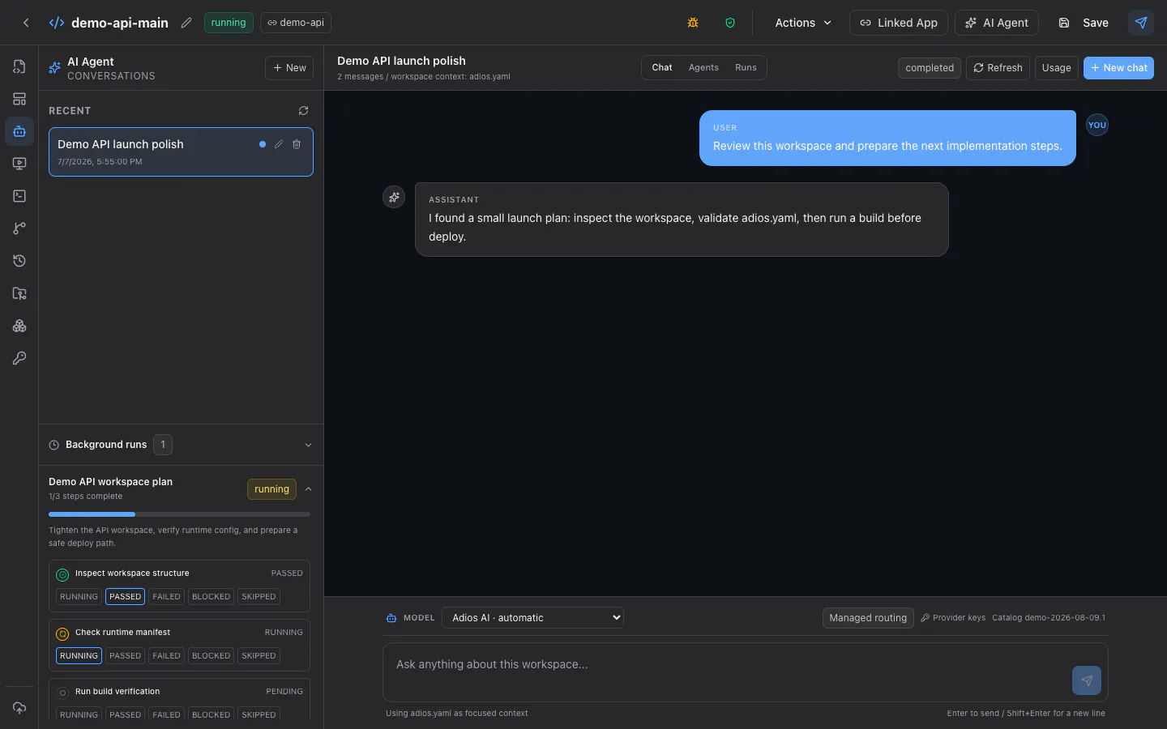
Task: Click the completed status badge
Action: point(930,68)
